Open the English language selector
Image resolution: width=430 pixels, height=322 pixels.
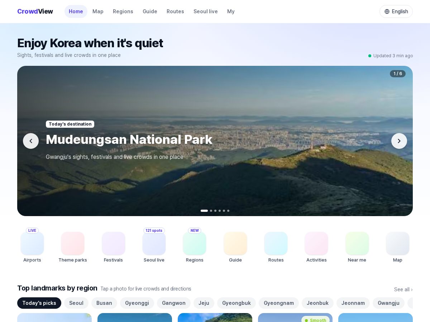pos(396,11)
